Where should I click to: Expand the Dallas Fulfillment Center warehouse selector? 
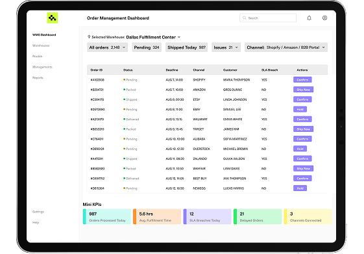pos(153,37)
